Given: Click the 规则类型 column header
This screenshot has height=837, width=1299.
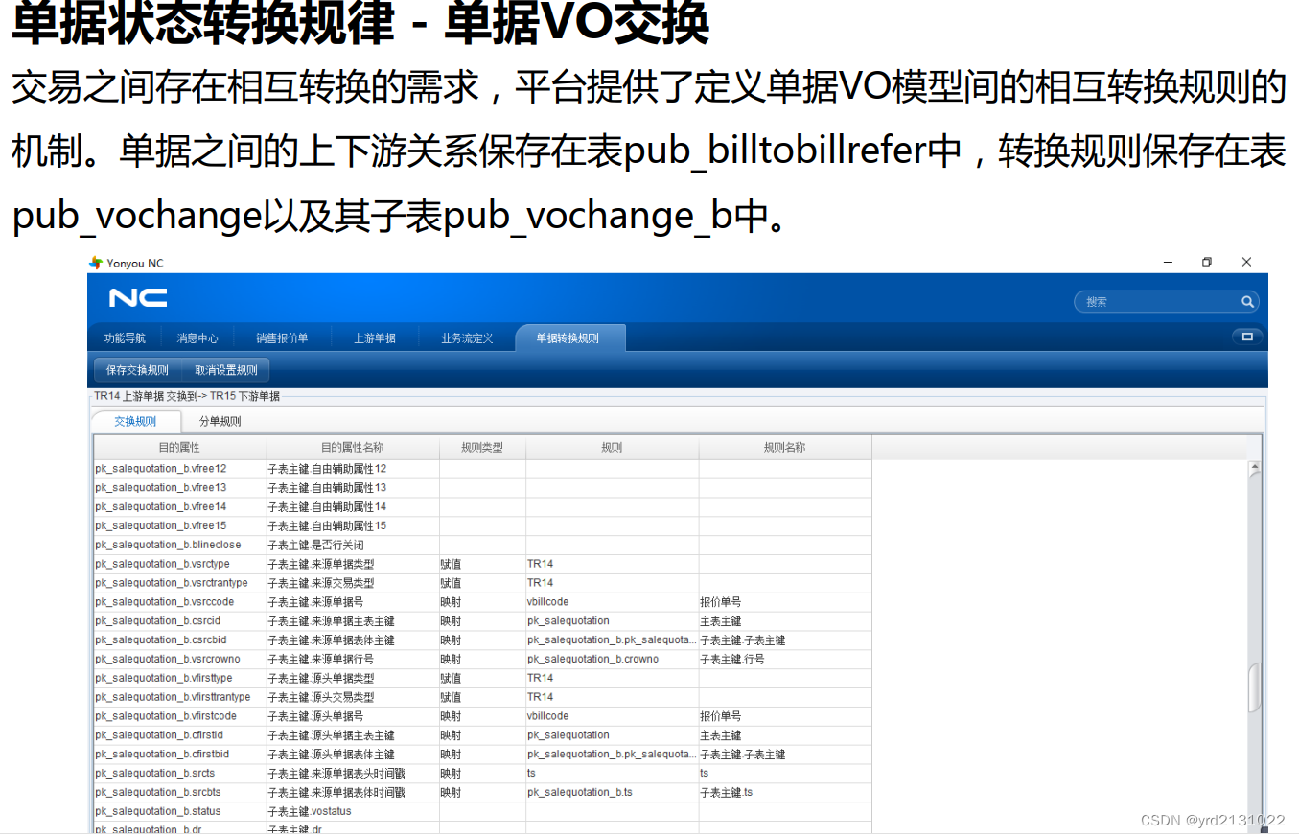Looking at the screenshot, I should tap(481, 446).
